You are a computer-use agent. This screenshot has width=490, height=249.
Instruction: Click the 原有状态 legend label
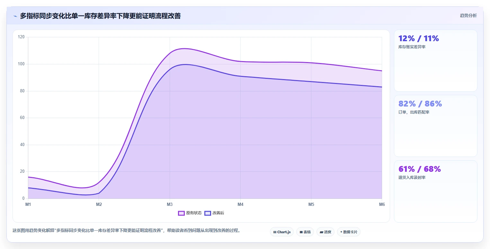click(x=194, y=213)
